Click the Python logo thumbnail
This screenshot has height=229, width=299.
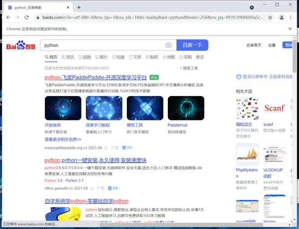pos(63,214)
